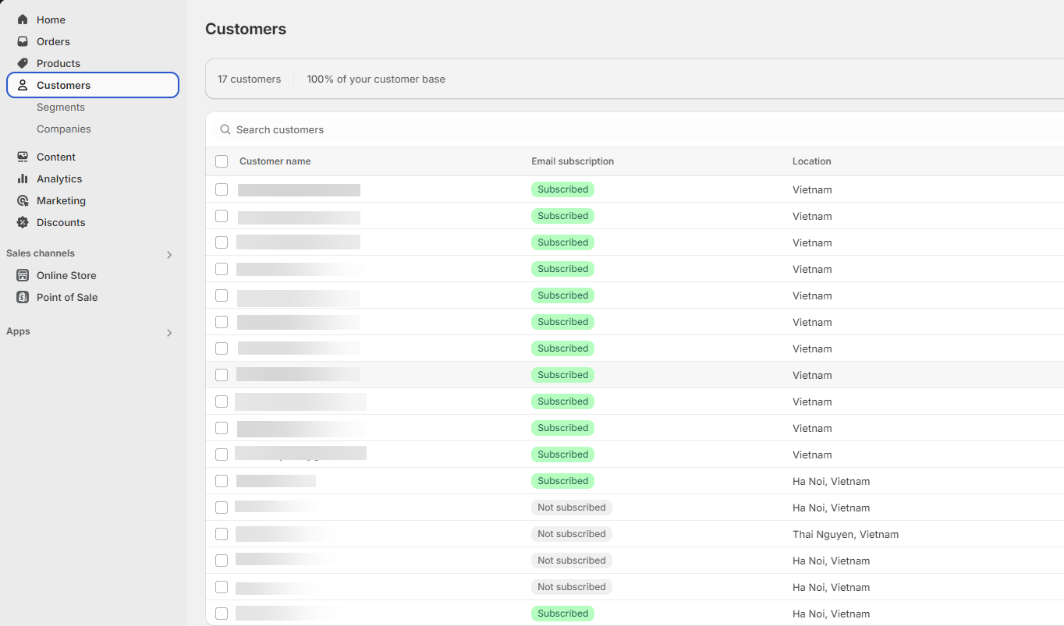Click the magnifying glass search icon
This screenshot has width=1064, height=626.
point(225,129)
